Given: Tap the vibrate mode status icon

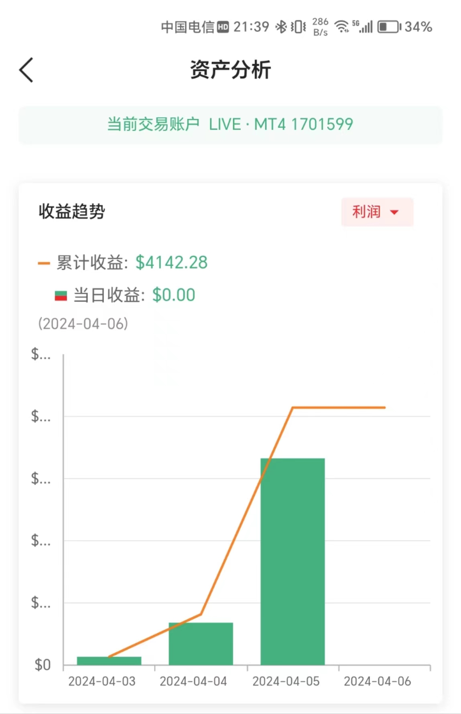Looking at the screenshot, I should [x=298, y=27].
